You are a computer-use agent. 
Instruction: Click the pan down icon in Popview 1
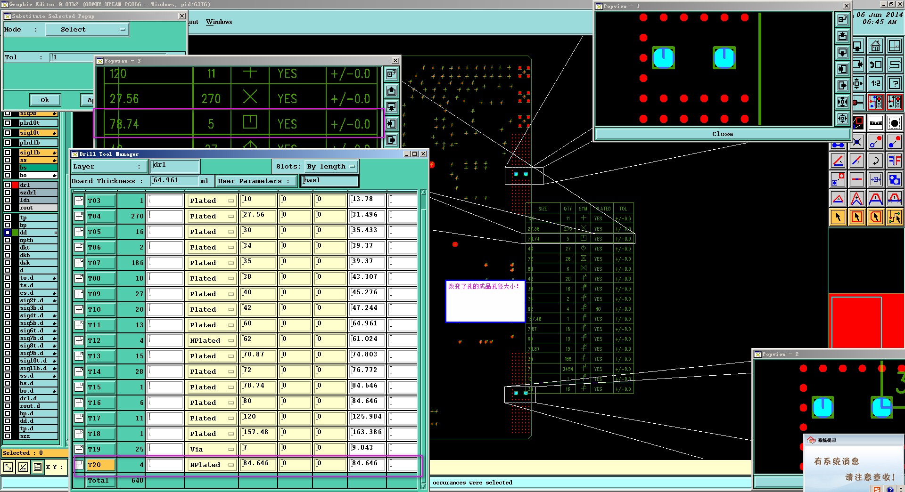point(842,52)
